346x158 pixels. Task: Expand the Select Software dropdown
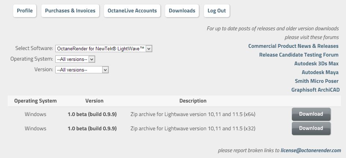click(x=104, y=49)
